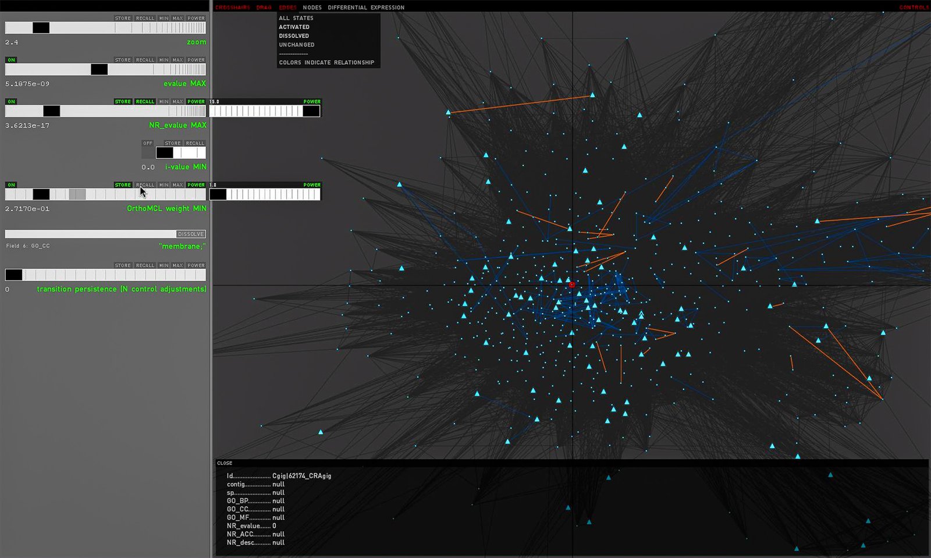Screen dimensions: 931x558
Task: Click the OrthoMCL weight MIN slider handle
Action: [x=41, y=194]
